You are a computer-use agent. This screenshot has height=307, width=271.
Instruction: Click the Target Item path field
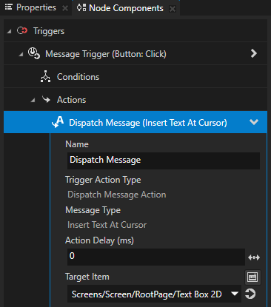tap(154, 294)
